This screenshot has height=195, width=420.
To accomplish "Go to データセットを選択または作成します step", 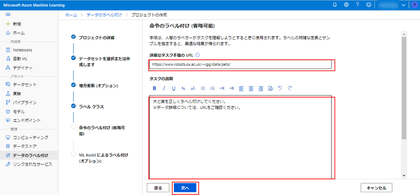I will (104, 62).
